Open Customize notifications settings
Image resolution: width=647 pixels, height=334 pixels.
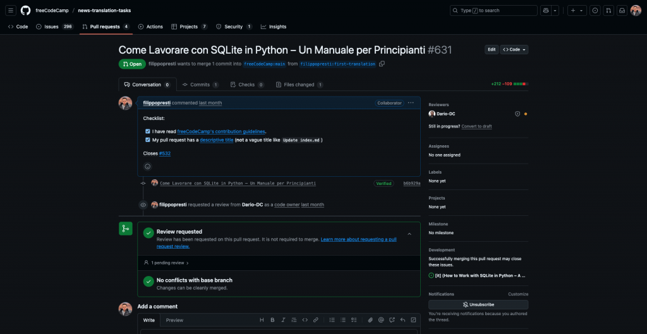(x=518, y=294)
